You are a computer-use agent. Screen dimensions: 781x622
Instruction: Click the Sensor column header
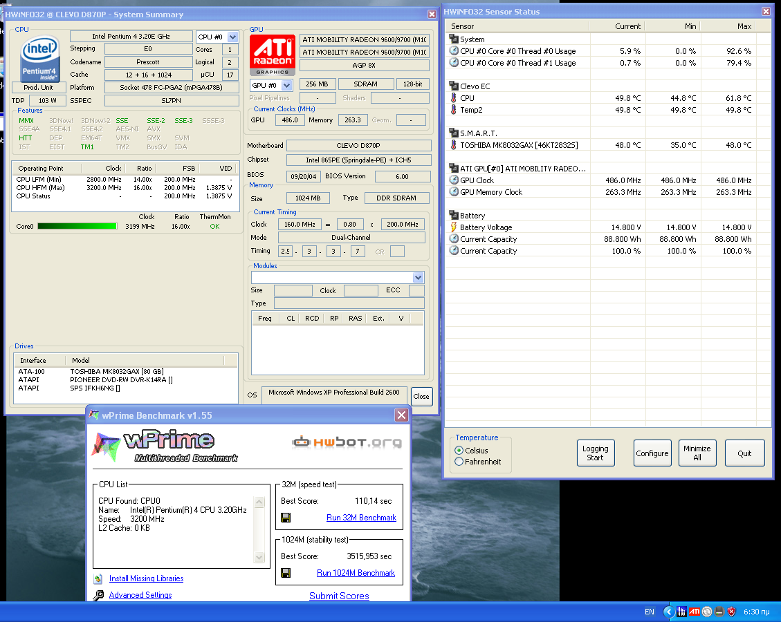[x=517, y=26]
